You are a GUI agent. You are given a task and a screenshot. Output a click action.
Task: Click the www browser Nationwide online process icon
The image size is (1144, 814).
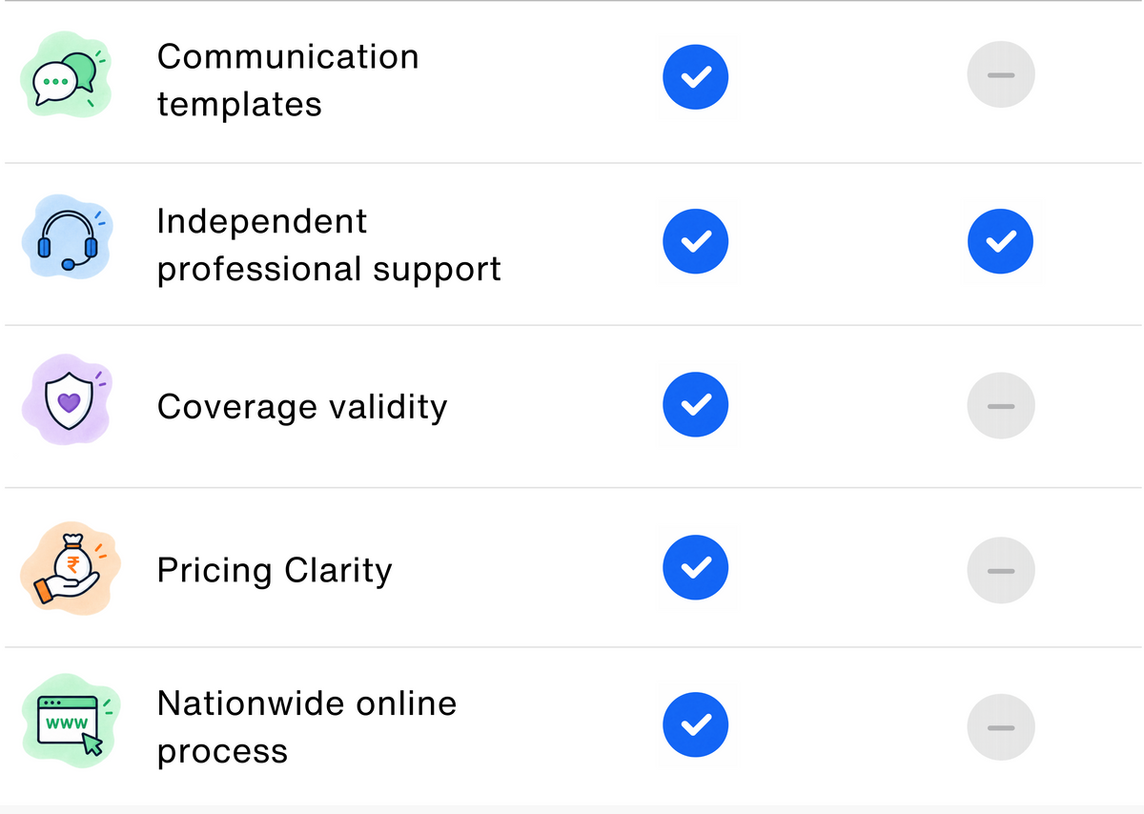[69, 726]
